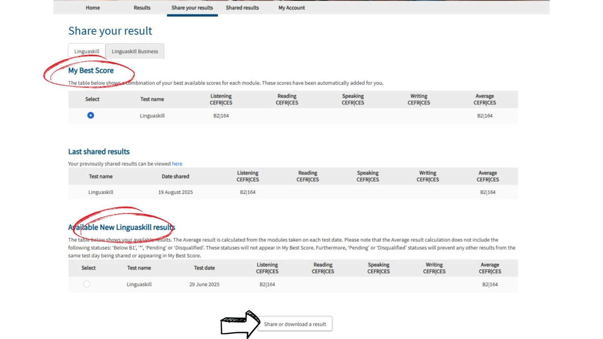This screenshot has height=339, width=603.
Task: Click the 29 June 2025 test date cell
Action: point(204,284)
